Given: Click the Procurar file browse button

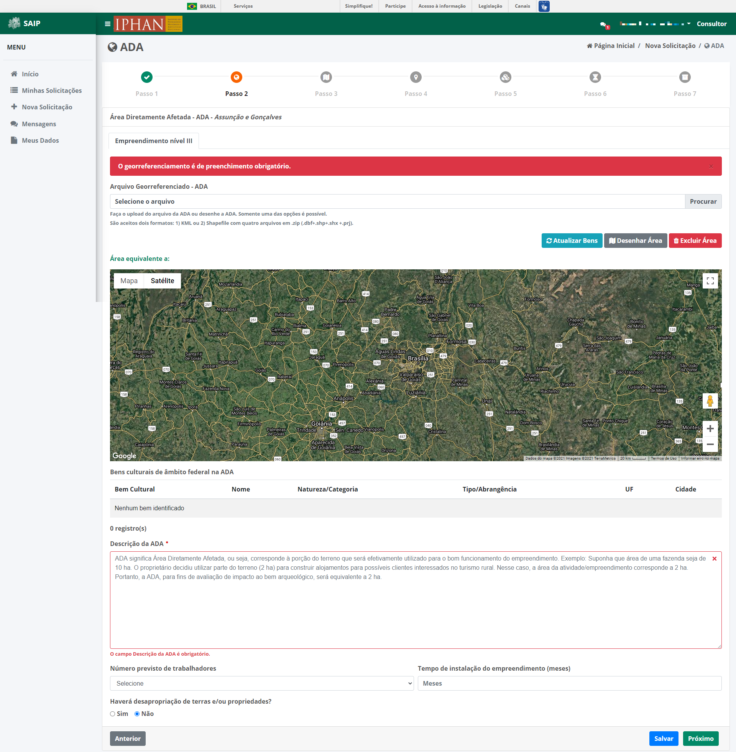Looking at the screenshot, I should tap(703, 201).
